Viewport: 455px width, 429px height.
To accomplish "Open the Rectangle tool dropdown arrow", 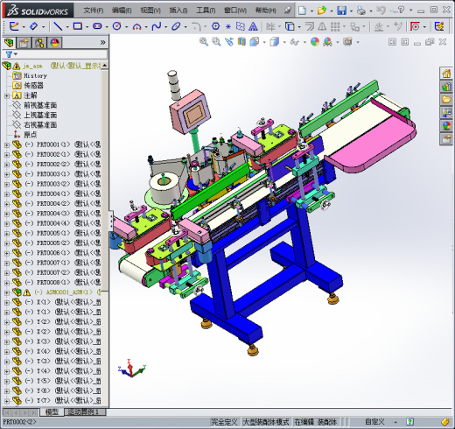I will coord(87,27).
